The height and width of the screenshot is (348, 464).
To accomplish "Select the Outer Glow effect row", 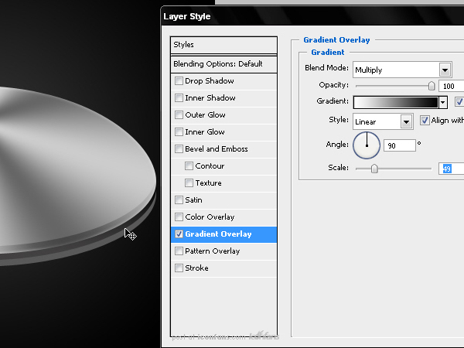I will [223, 114].
